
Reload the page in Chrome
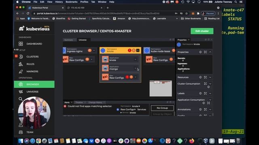[28, 13]
